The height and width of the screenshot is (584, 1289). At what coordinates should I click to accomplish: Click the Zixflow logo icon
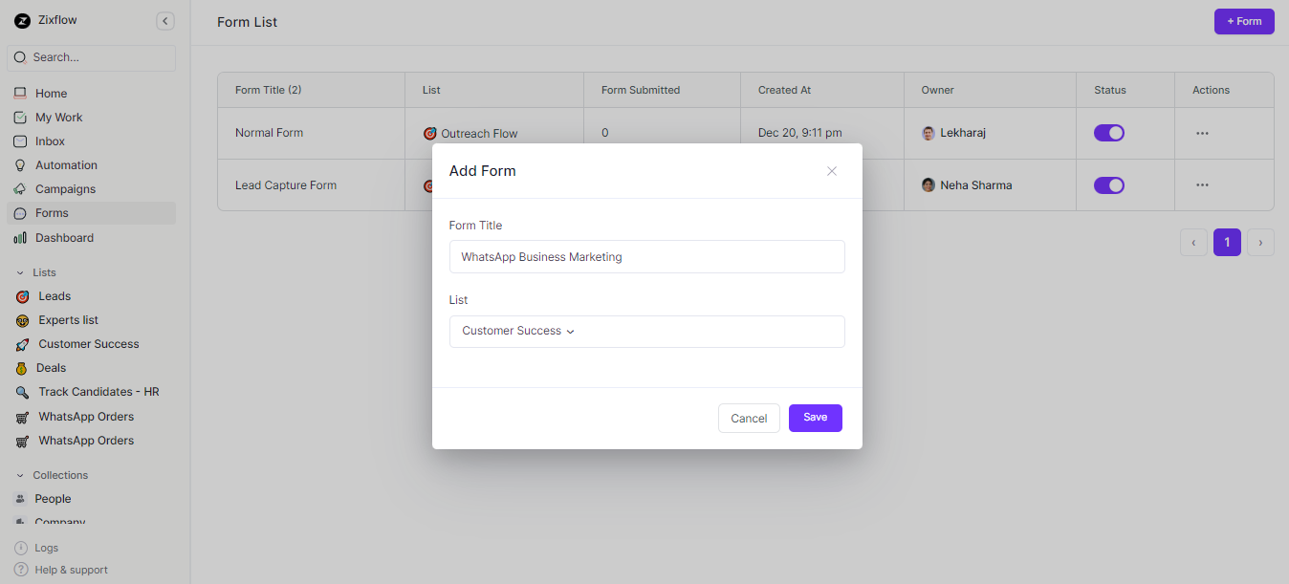coord(22,20)
